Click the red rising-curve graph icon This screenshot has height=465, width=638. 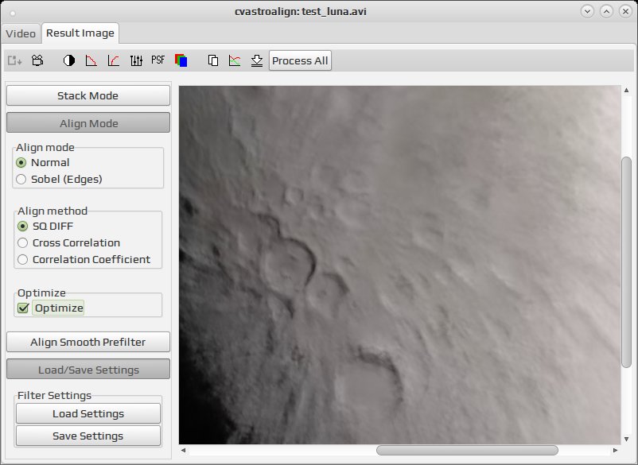[114, 60]
